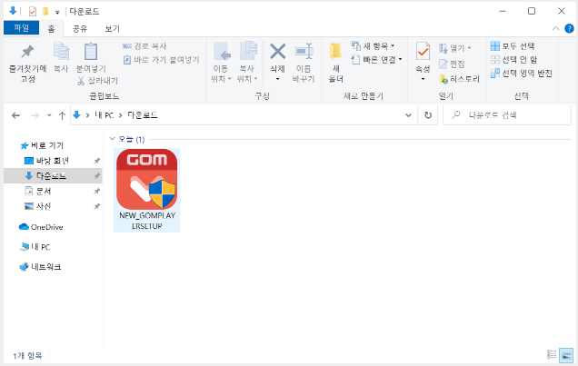Select Quick access (바로 가기) in sidebar
The image size is (578, 366).
(x=42, y=146)
